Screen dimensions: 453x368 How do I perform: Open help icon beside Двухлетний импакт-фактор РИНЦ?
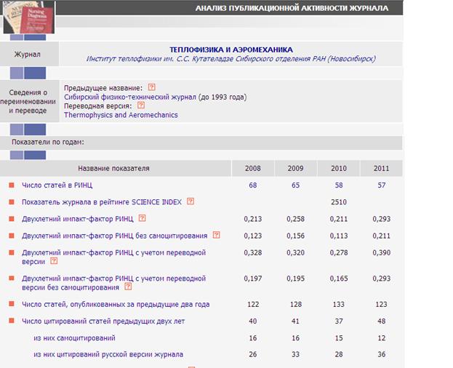(142, 218)
